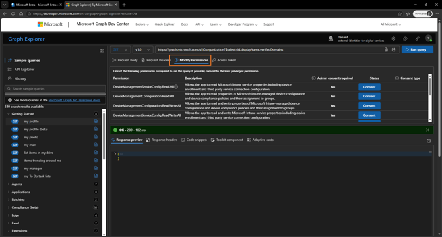Switch to the Request Headers tab
Screen dimensions: 442x237
click(x=156, y=60)
